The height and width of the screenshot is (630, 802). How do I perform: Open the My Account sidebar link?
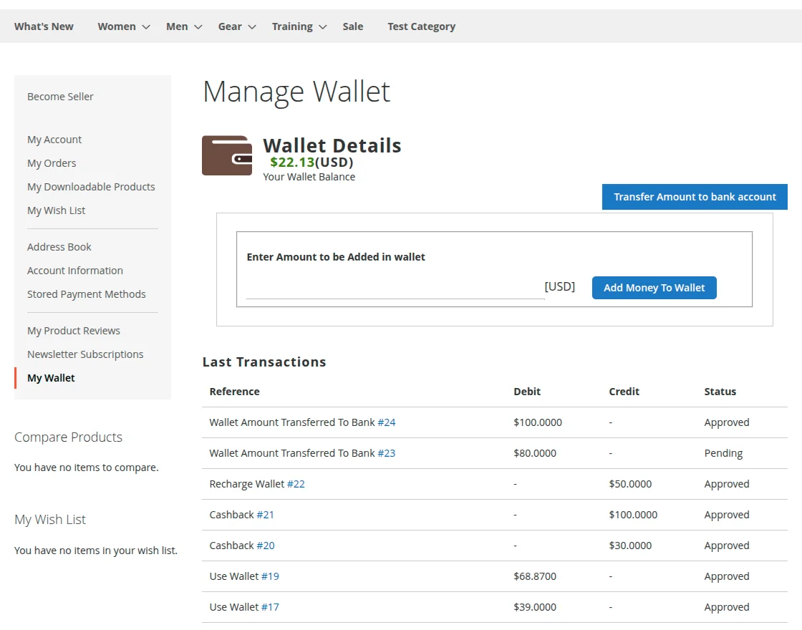54,140
